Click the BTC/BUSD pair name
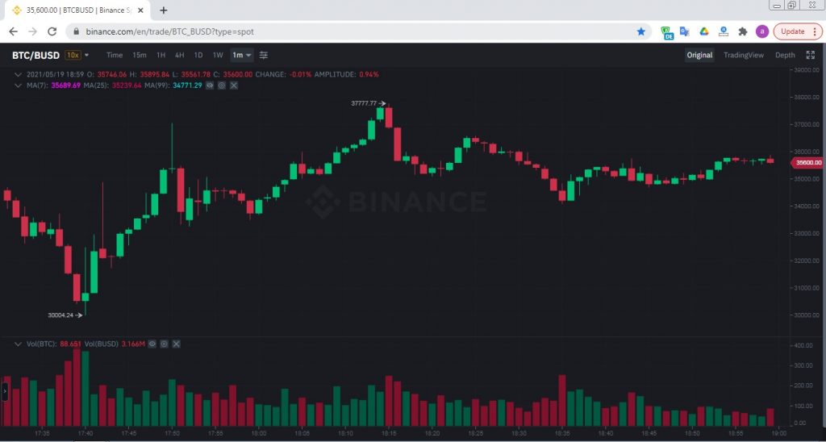 pos(35,56)
